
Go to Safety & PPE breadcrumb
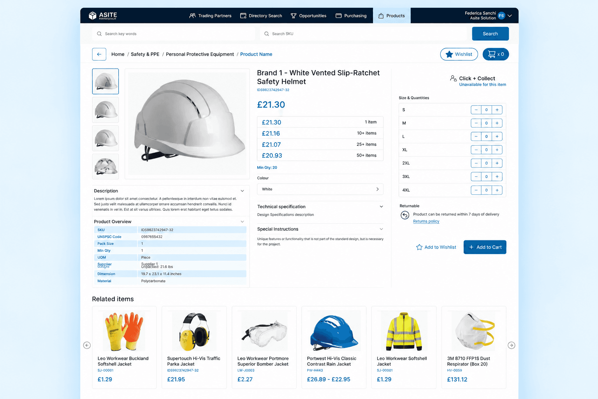coord(145,54)
